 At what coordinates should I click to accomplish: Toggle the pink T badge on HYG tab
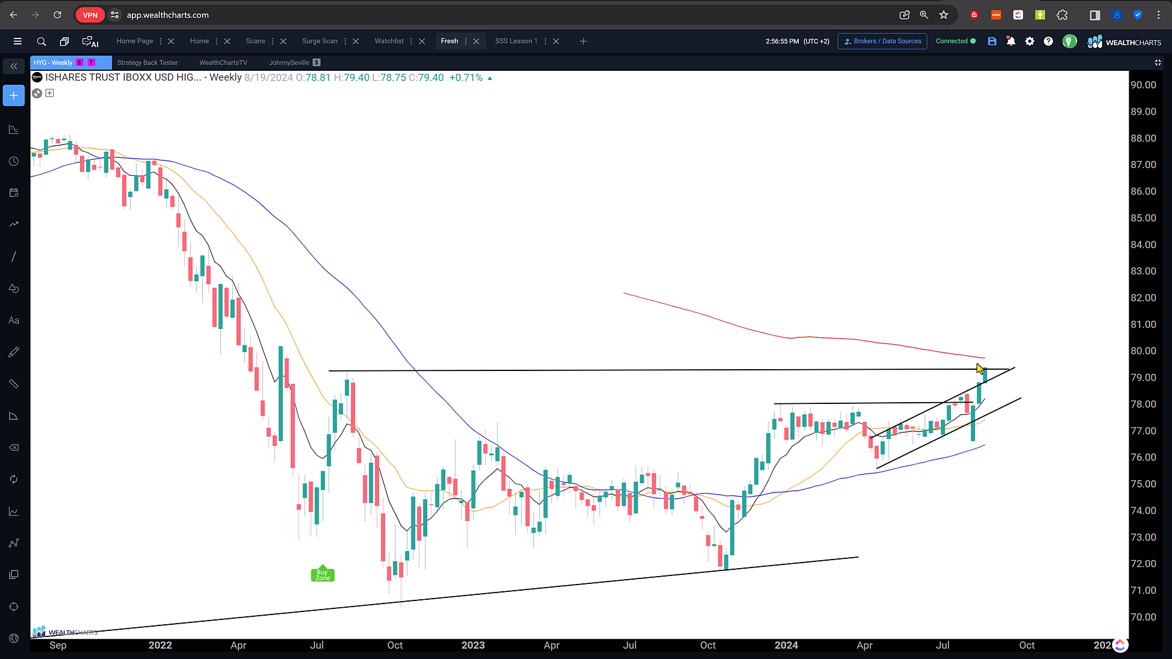pos(92,63)
